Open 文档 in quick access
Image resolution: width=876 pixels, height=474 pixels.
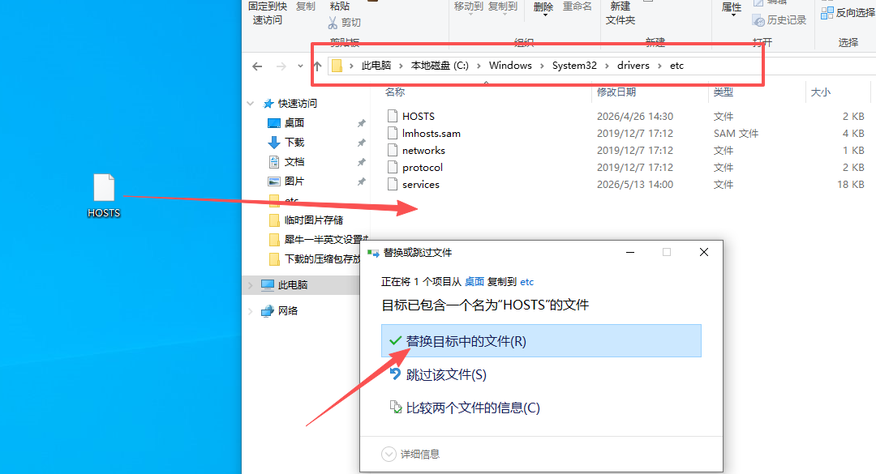294,162
